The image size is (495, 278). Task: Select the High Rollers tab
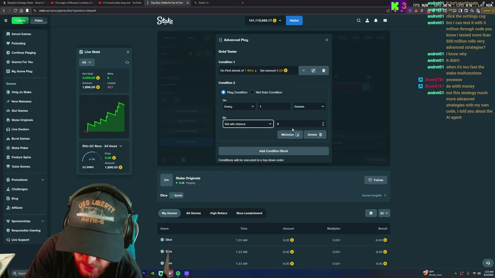click(x=218, y=213)
